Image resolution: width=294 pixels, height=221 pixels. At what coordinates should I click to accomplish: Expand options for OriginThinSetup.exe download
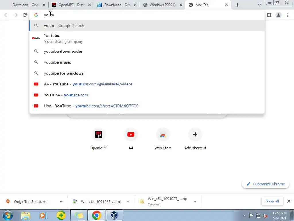click(x=61, y=201)
